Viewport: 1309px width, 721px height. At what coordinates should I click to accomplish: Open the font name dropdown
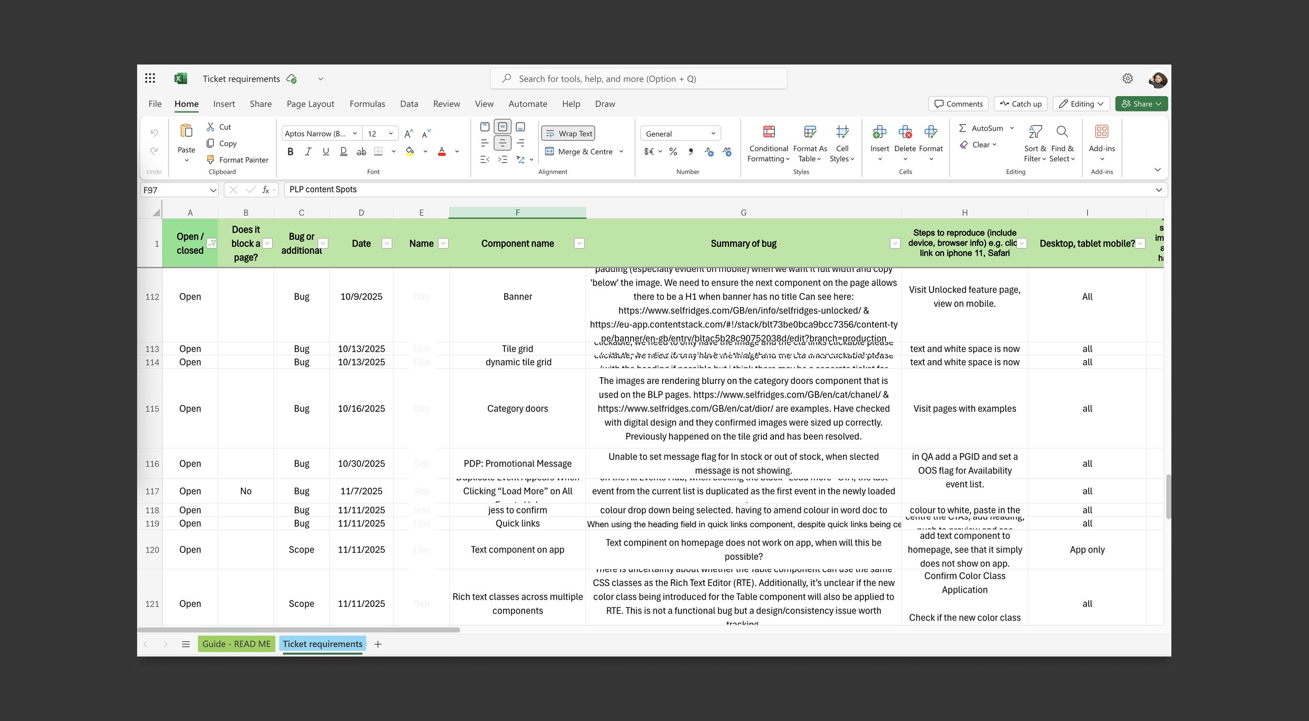(354, 133)
